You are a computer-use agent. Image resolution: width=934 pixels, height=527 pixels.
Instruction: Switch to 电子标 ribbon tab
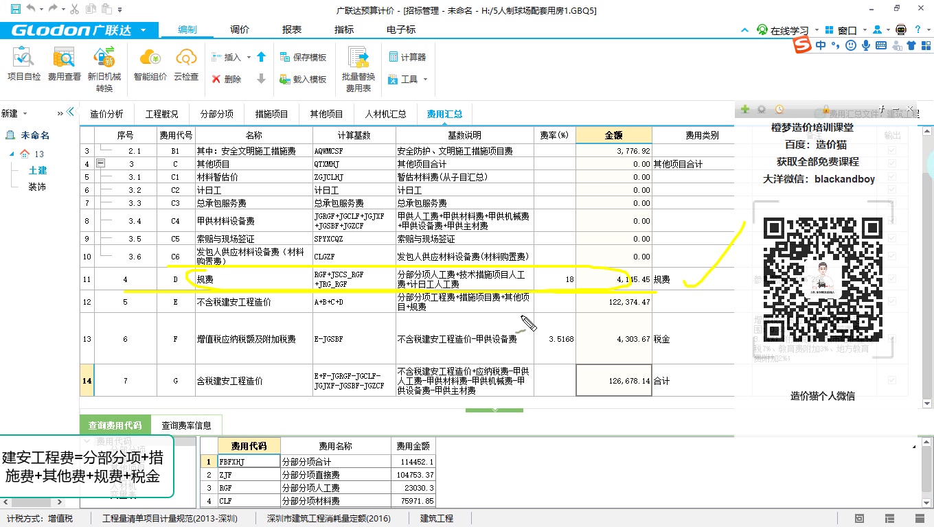click(x=401, y=30)
